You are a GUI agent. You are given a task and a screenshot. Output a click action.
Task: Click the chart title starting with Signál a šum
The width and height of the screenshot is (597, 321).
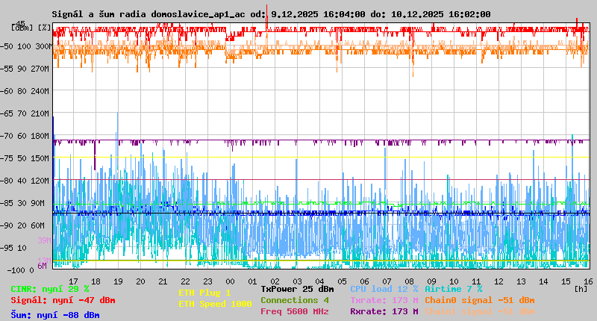(x=271, y=14)
